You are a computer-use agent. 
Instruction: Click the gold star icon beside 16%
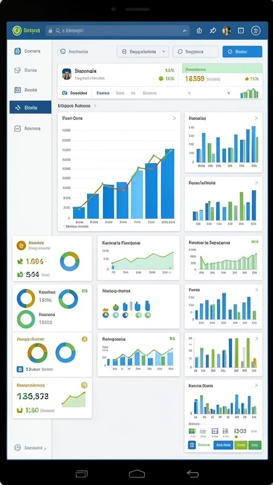246,79
